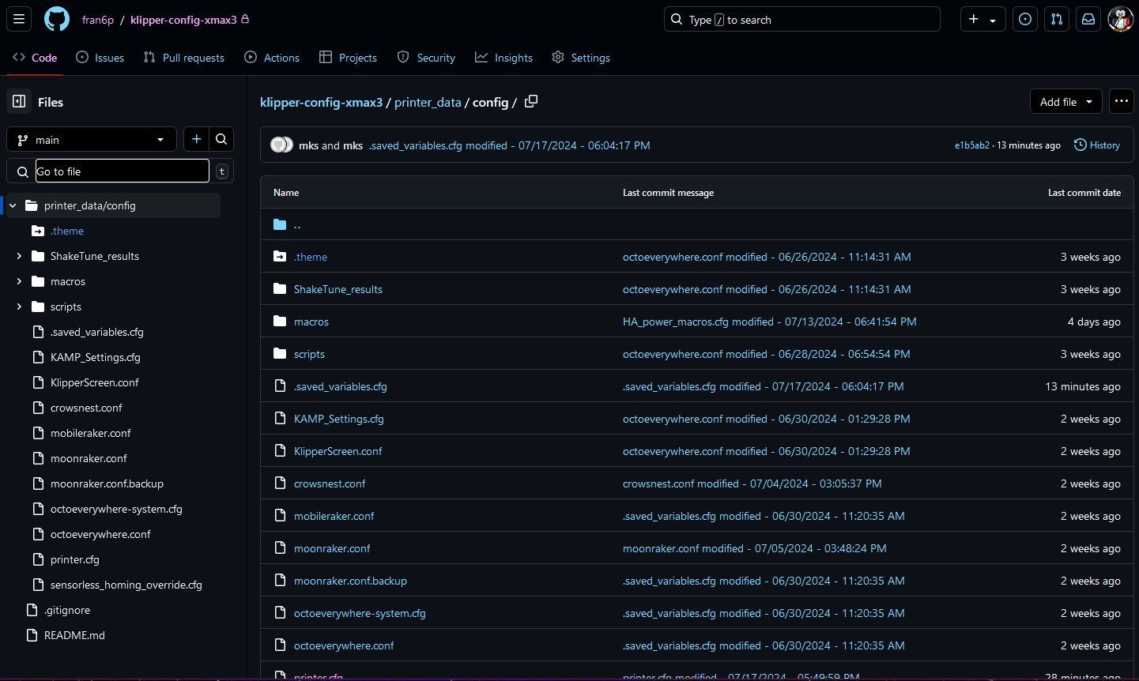This screenshot has height=681, width=1139.
Task: Select octoeverywhere.conf in sidebar tree
Action: [x=100, y=534]
